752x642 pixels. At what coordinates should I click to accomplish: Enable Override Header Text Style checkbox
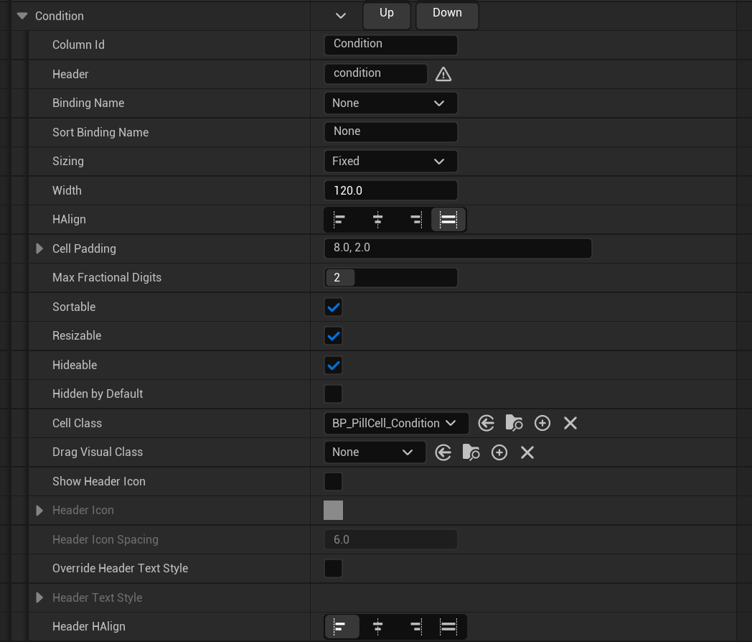334,569
